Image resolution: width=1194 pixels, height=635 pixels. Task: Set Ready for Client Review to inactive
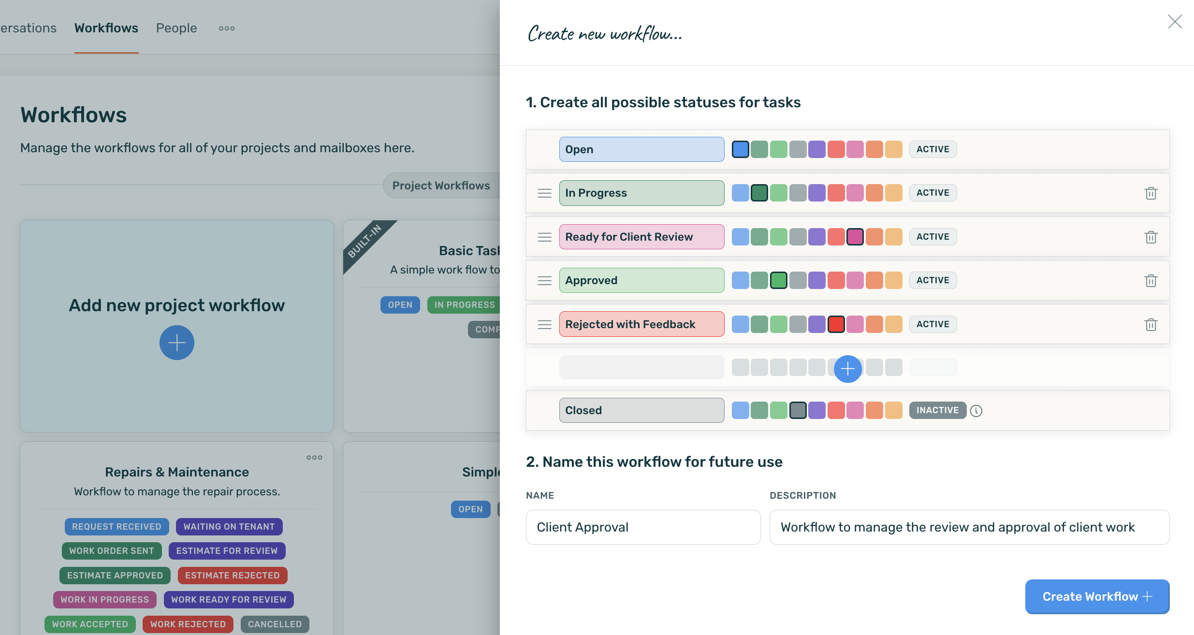[932, 236]
